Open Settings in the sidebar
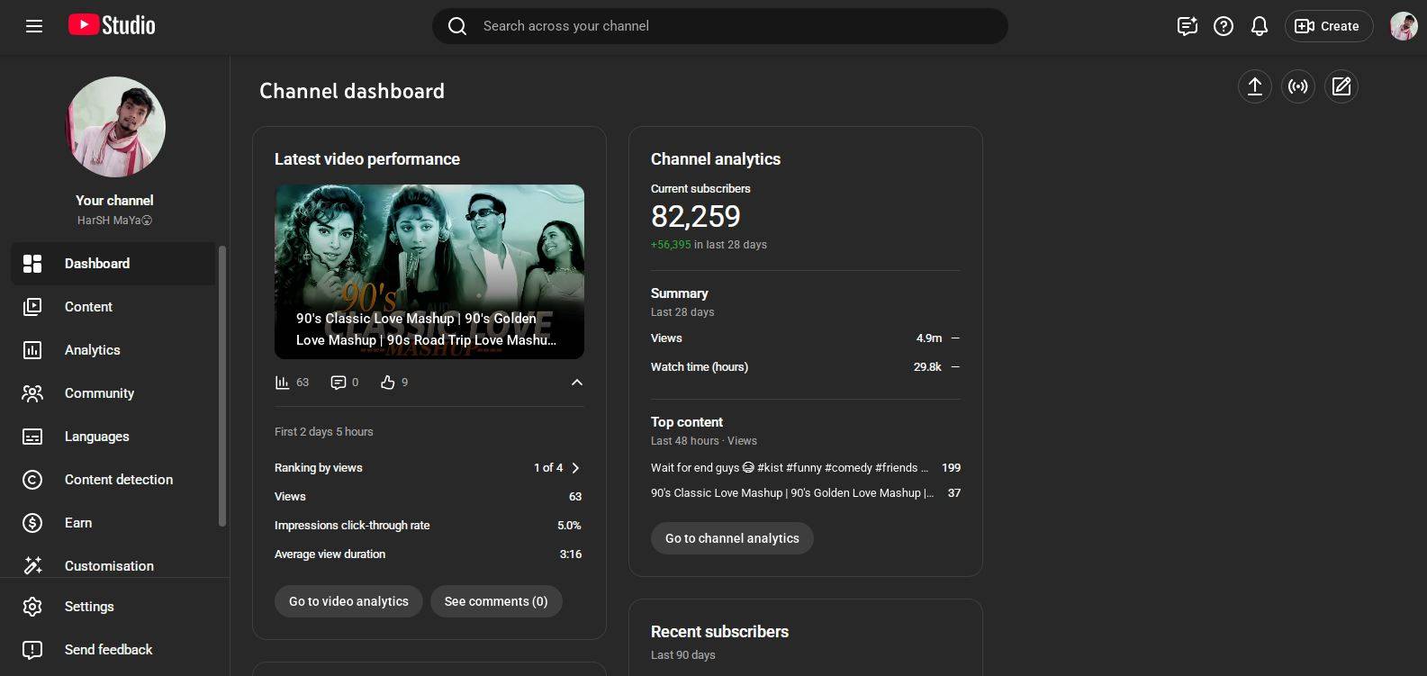Viewport: 1427px width, 676px height. [x=89, y=607]
